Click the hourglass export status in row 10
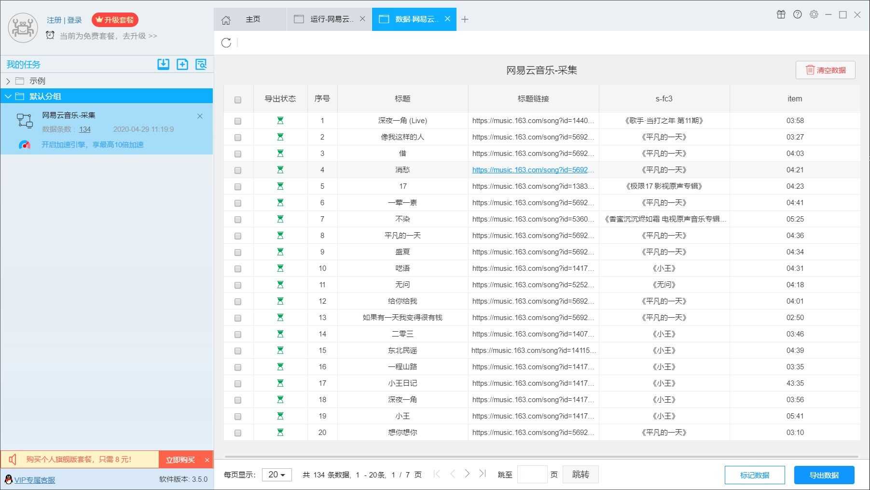Screen dimensions: 870x490 280,268
